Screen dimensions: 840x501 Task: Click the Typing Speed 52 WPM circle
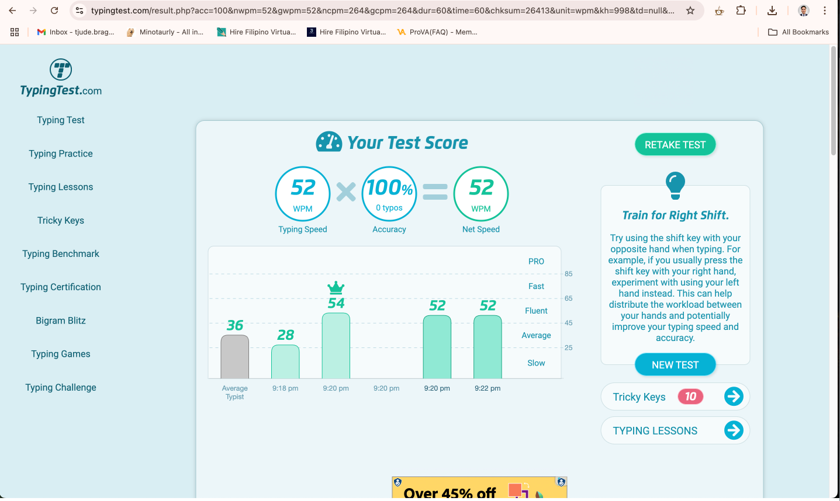tap(303, 194)
